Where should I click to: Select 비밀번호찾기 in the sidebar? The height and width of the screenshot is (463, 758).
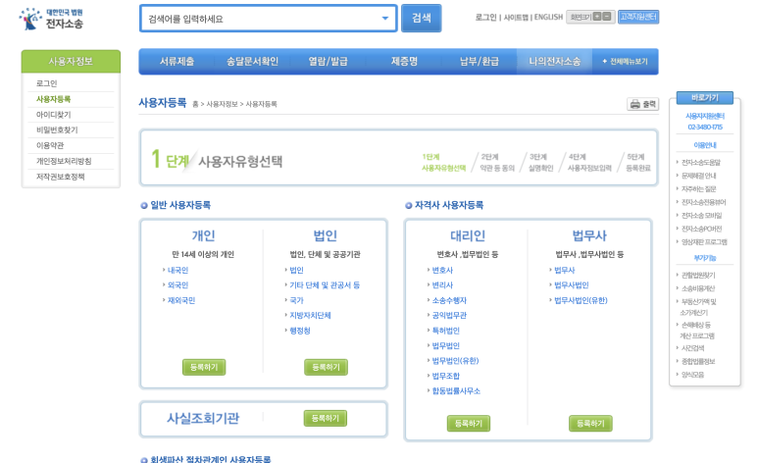(x=57, y=129)
